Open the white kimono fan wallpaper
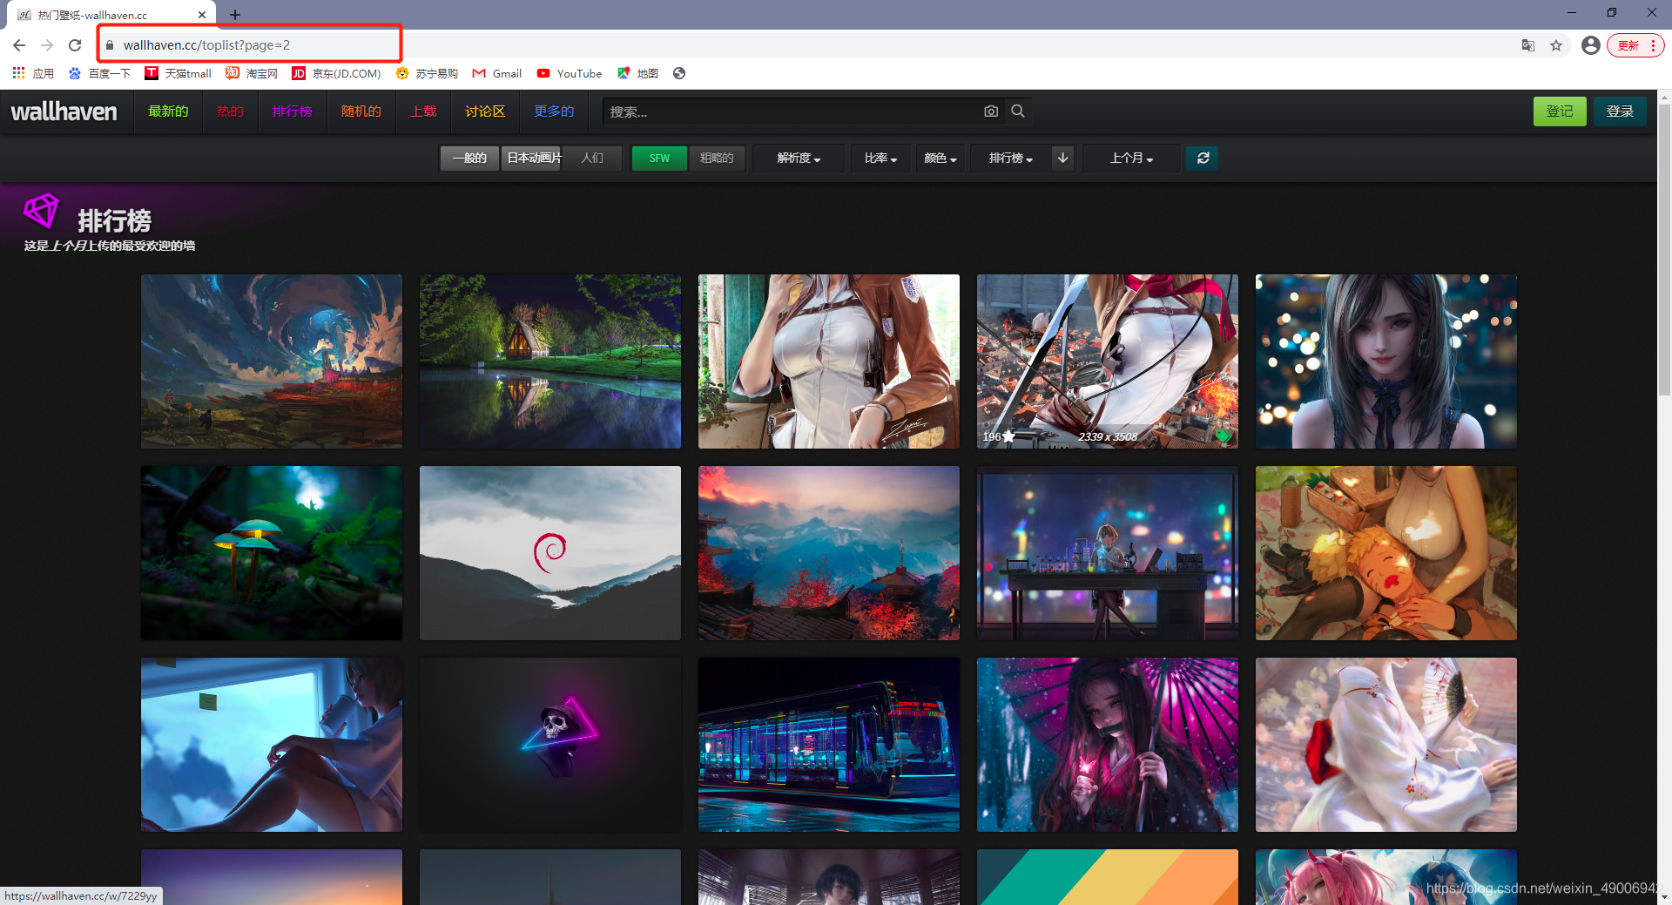 pyautogui.click(x=1386, y=745)
